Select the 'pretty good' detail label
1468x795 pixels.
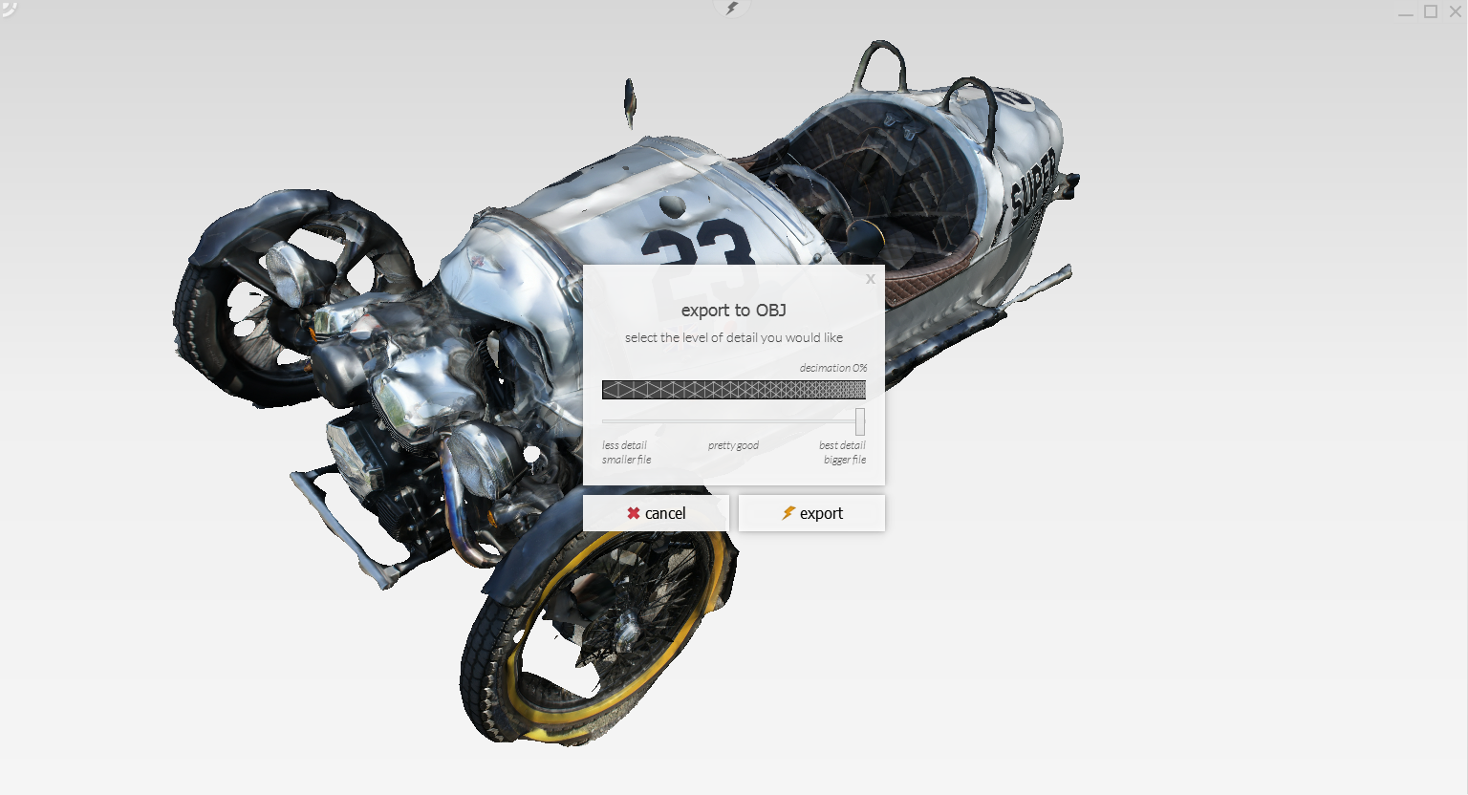733,445
